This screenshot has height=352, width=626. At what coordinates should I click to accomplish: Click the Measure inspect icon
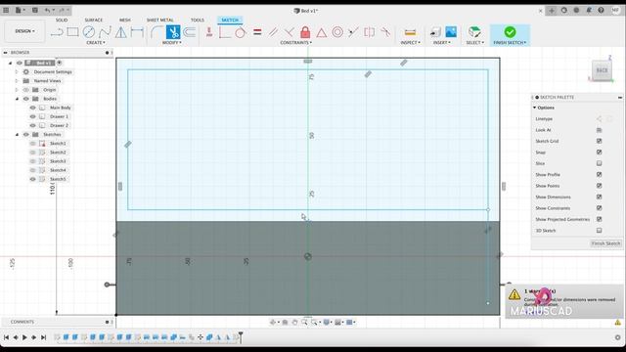pyautogui.click(x=410, y=32)
